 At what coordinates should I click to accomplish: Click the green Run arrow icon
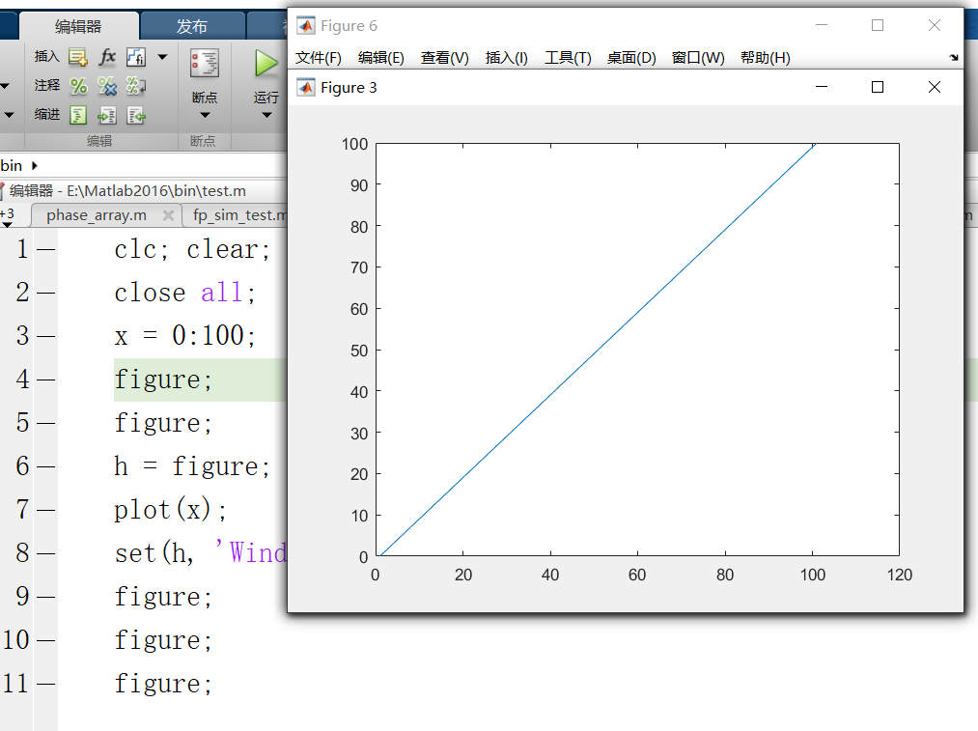click(266, 63)
